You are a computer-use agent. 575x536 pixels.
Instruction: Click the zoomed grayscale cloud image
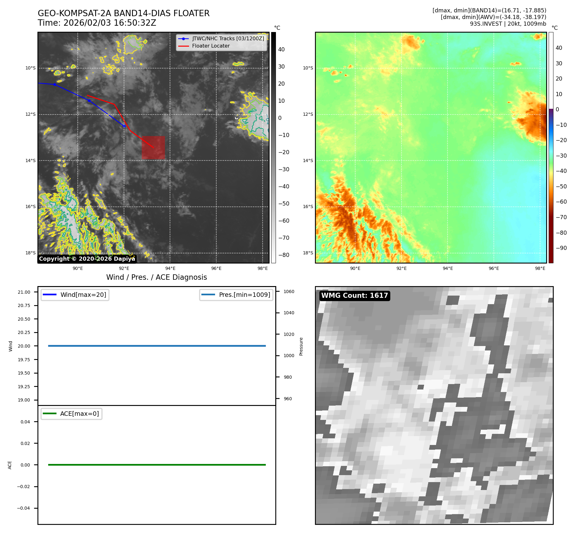pos(434,405)
